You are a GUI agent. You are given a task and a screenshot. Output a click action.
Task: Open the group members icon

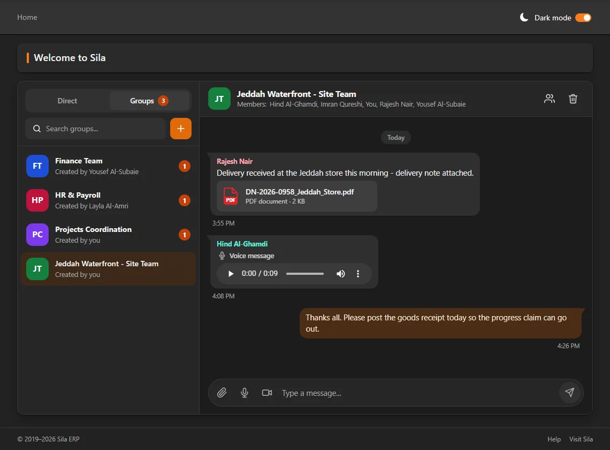550,99
